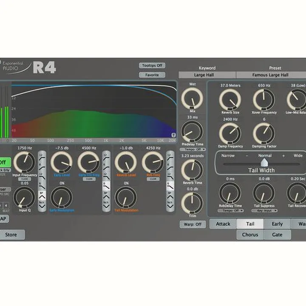Select 6 dB low-cut filter in Early filter strip
This screenshot has width=306, height=306.
pos(106,167)
